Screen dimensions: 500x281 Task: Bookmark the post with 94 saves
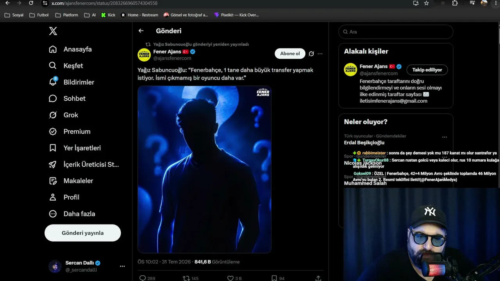coord(275,278)
